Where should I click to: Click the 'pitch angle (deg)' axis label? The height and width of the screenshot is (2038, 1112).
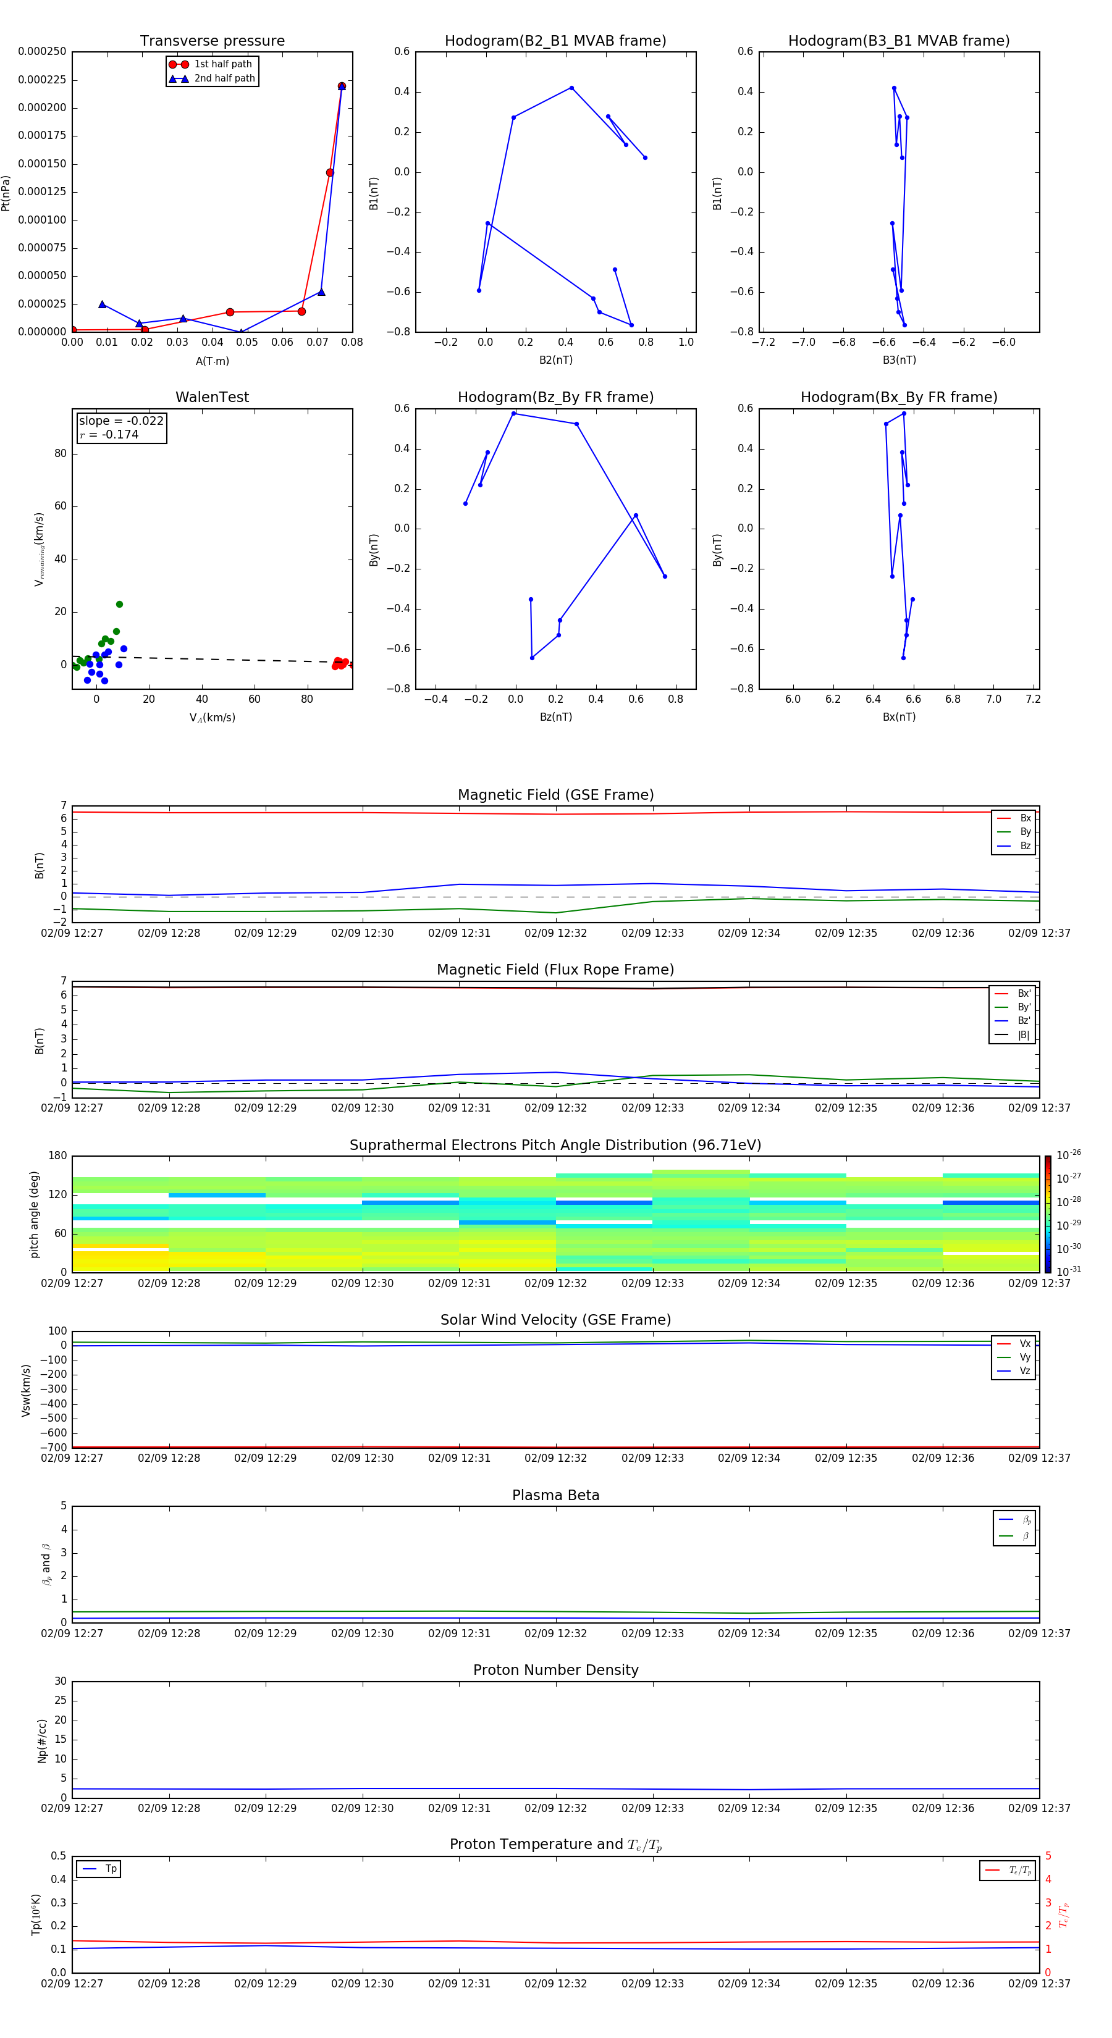pyautogui.click(x=34, y=1214)
